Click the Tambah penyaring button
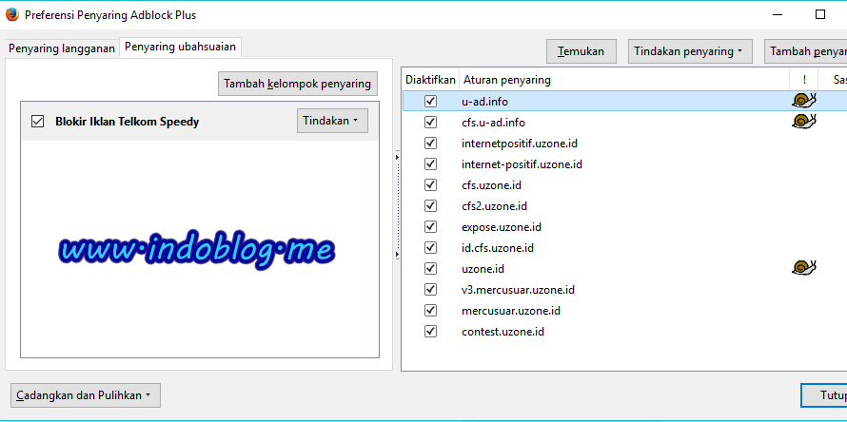Screen dimensions: 847x422 pyautogui.click(x=805, y=51)
